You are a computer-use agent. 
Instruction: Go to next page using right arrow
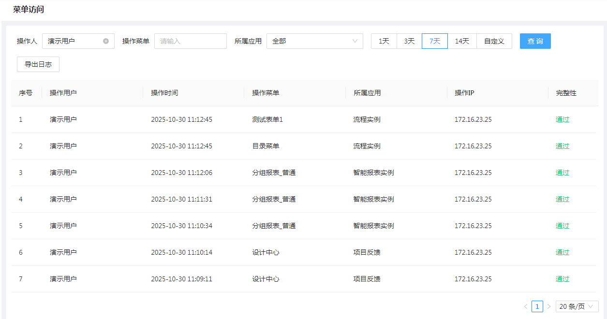click(549, 306)
